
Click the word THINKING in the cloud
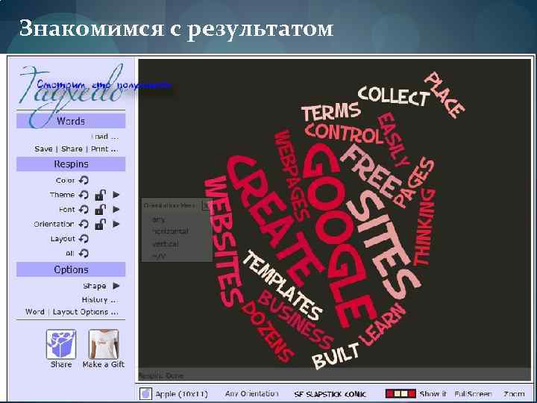pos(424,227)
